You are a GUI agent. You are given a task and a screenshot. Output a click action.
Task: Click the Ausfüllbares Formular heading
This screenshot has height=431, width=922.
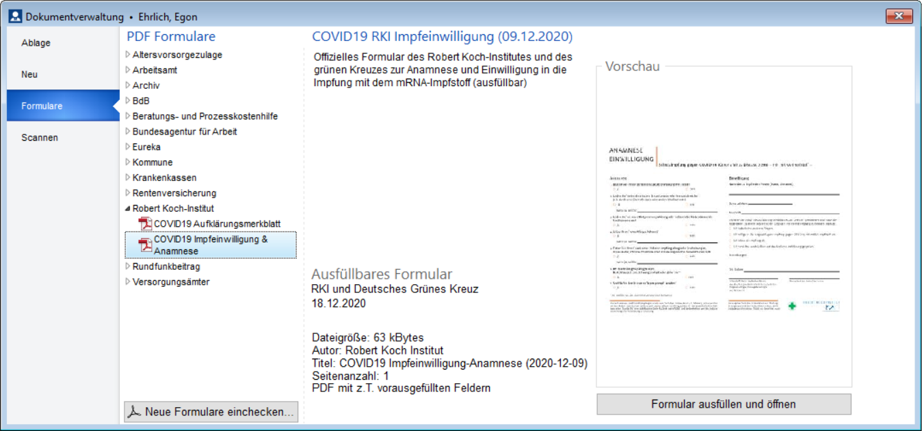pyautogui.click(x=382, y=274)
